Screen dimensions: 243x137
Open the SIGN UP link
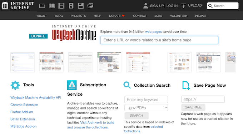pyautogui.click(x=157, y=6)
